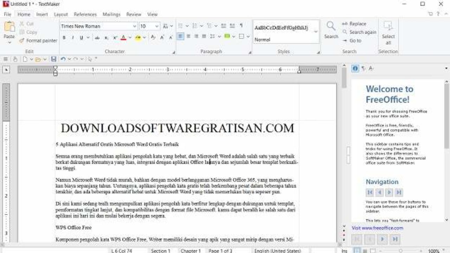This screenshot has width=450, height=253.
Task: Click the hamburger menu icon in quick toolbar
Action: [6, 59]
